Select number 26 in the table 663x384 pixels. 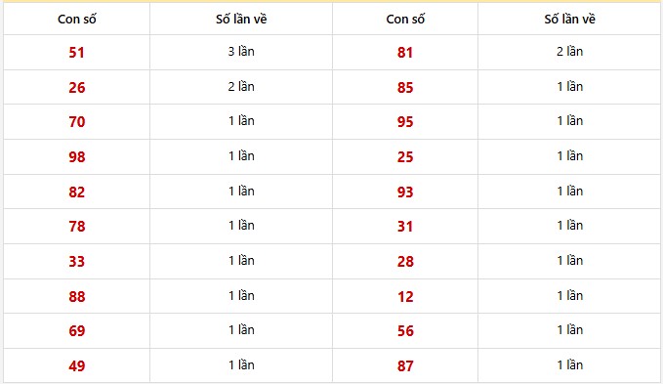tap(76, 88)
